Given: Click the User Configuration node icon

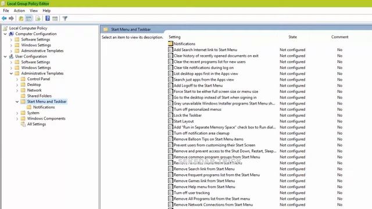Looking at the screenshot, I should pos(11,56).
